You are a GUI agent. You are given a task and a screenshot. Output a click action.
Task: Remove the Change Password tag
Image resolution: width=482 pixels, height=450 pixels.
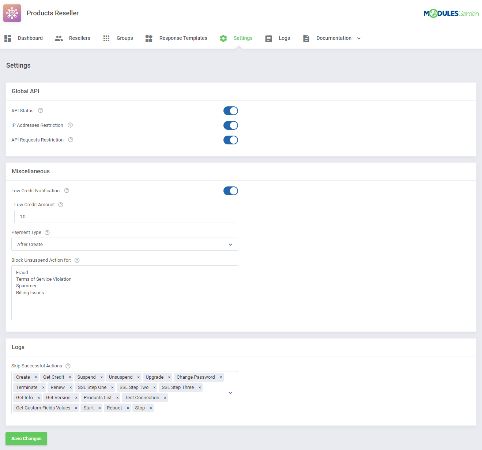221,377
